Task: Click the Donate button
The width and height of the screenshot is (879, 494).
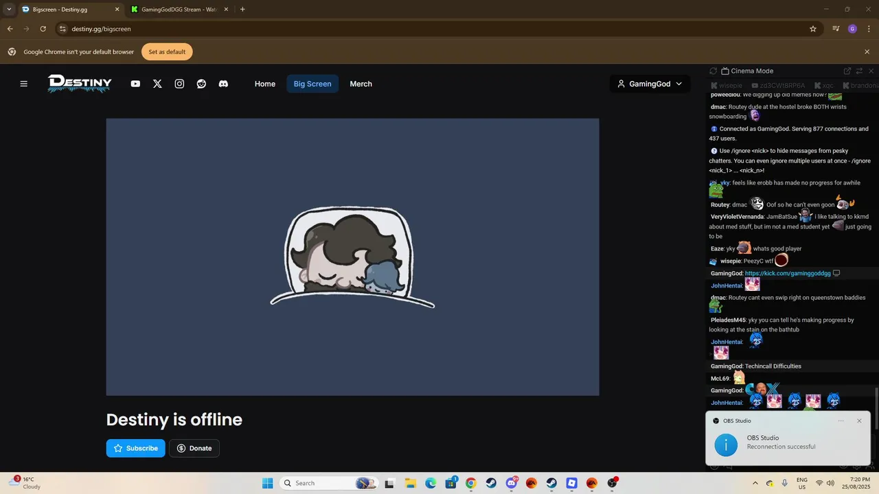Action: pyautogui.click(x=194, y=448)
